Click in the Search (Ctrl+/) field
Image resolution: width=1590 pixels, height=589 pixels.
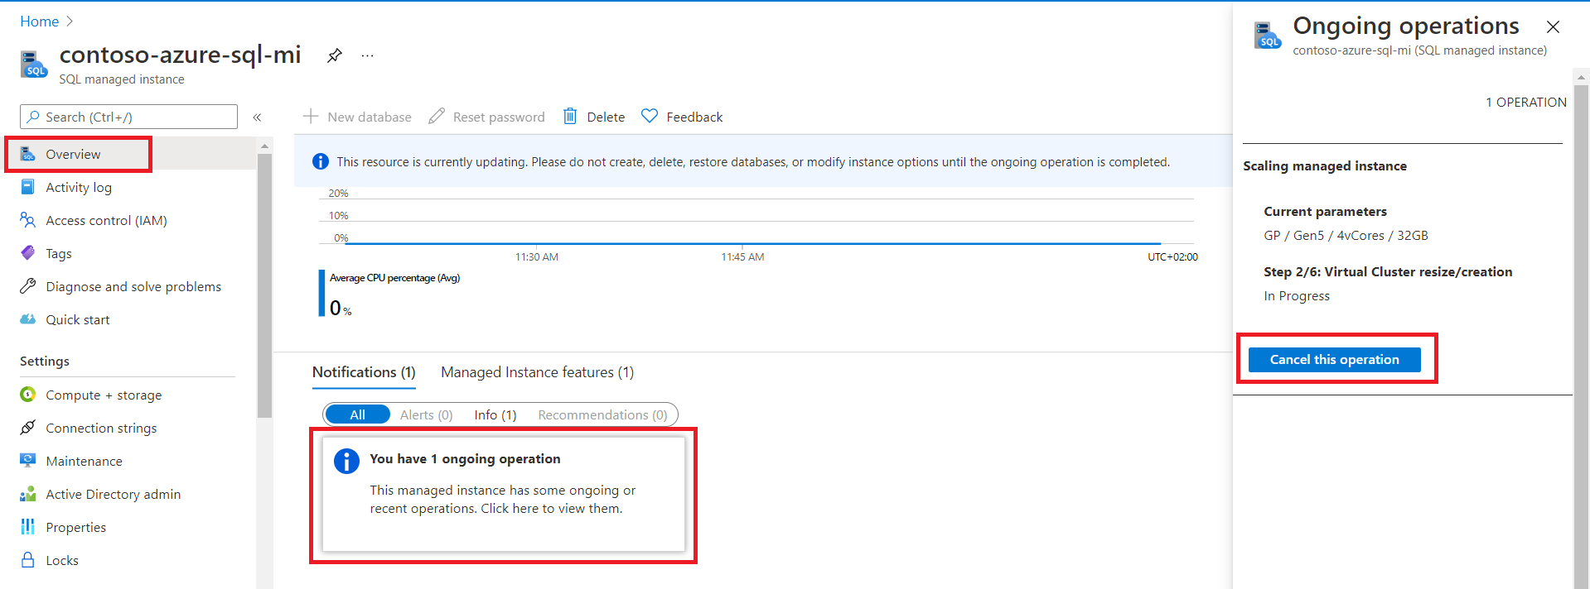coord(128,117)
